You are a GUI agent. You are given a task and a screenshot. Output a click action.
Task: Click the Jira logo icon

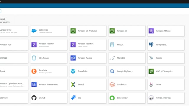pyautogui.click(x=73, y=98)
